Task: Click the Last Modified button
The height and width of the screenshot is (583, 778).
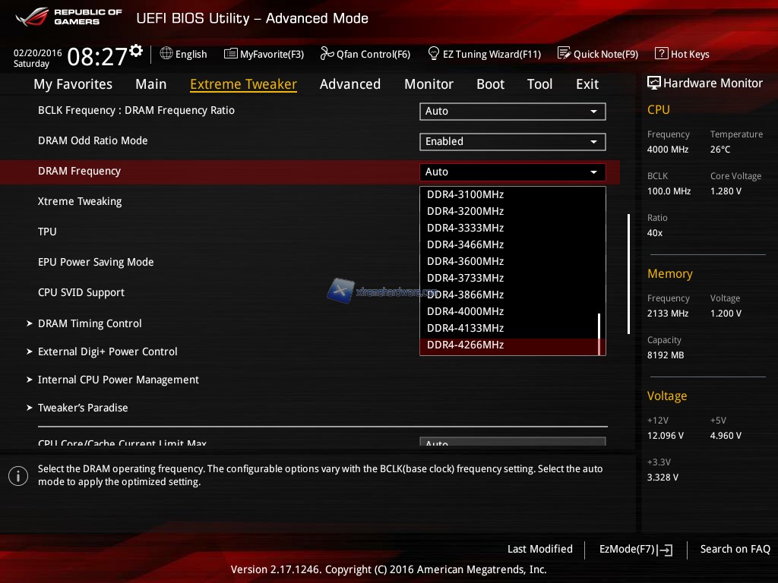Action: point(539,549)
